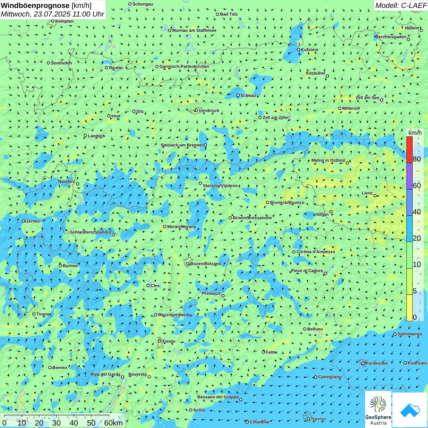Click the Sterzing/Vipiteno label
428x428 pixels.
[220, 186]
